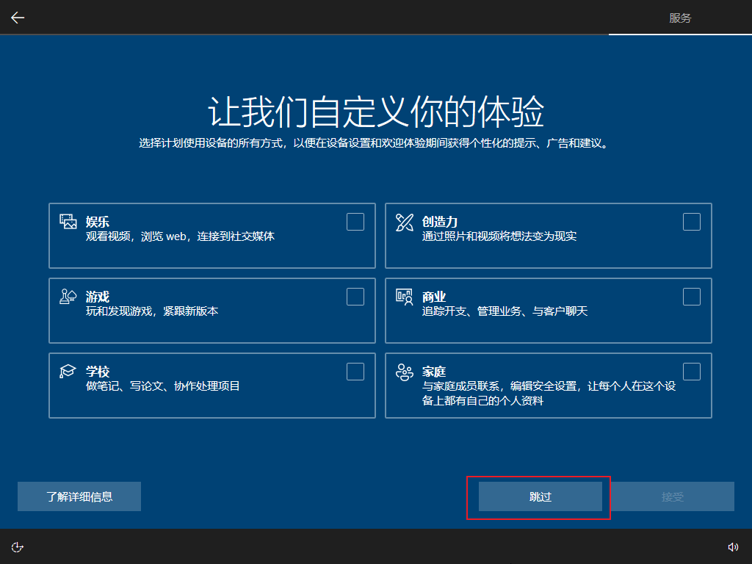Select the 服务 tab
Image resolution: width=752 pixels, height=564 pixels.
680,18
